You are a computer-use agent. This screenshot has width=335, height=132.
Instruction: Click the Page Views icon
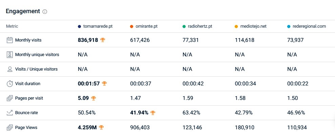coord(10,128)
